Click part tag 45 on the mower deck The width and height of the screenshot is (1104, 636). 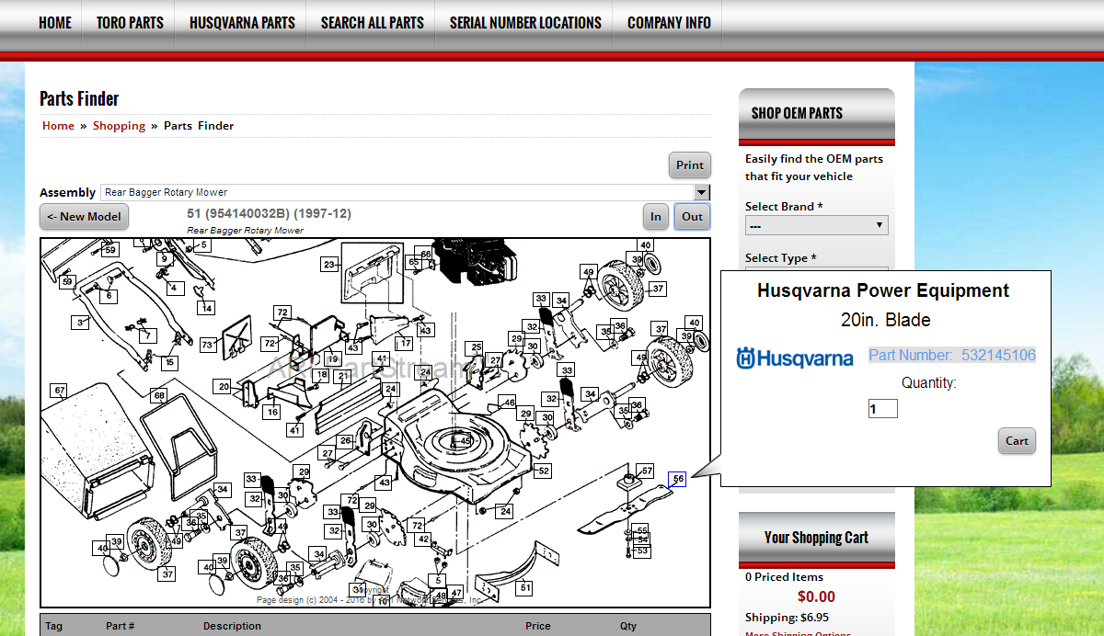point(466,442)
